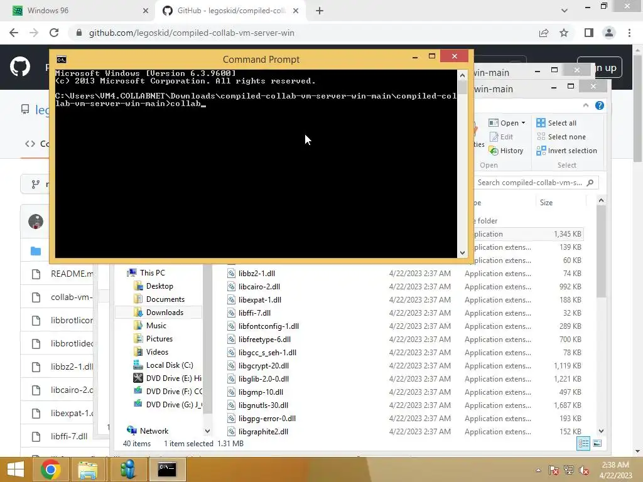Click Command Prompt scroll down arrow
643x482 pixels.
pos(462,253)
